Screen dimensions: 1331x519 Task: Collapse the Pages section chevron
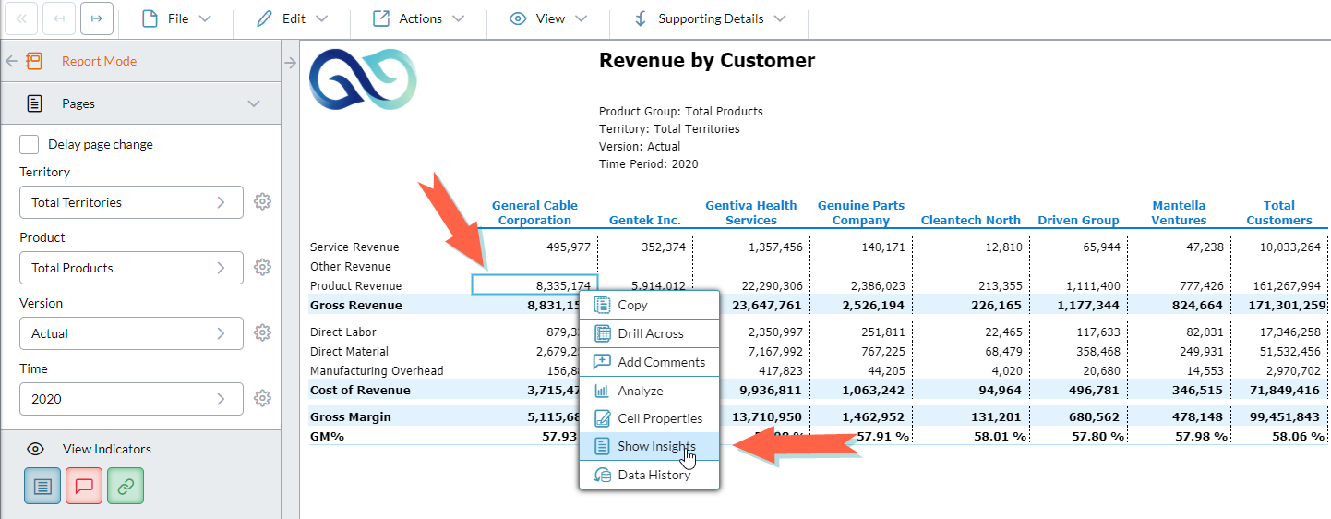(x=255, y=104)
